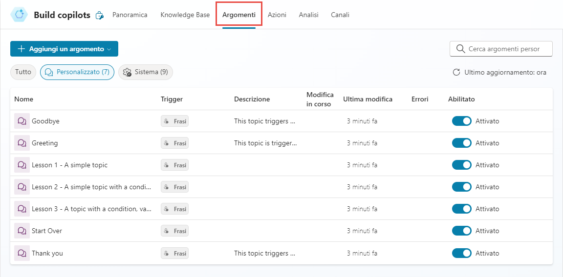Open Lesson 3 topic row name

pos(91,209)
